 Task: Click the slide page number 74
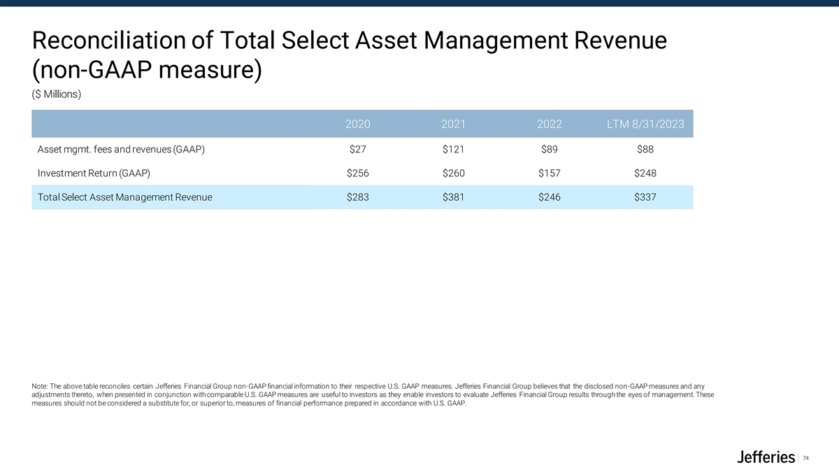(806, 458)
